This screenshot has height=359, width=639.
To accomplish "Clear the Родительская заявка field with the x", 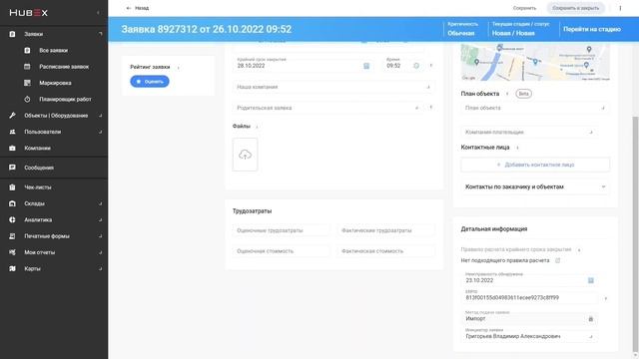I will coord(416,108).
